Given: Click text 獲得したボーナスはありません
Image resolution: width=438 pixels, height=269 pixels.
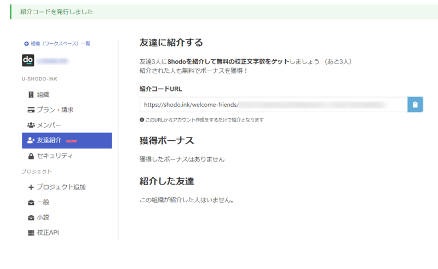Looking at the screenshot, I should tap(182, 159).
